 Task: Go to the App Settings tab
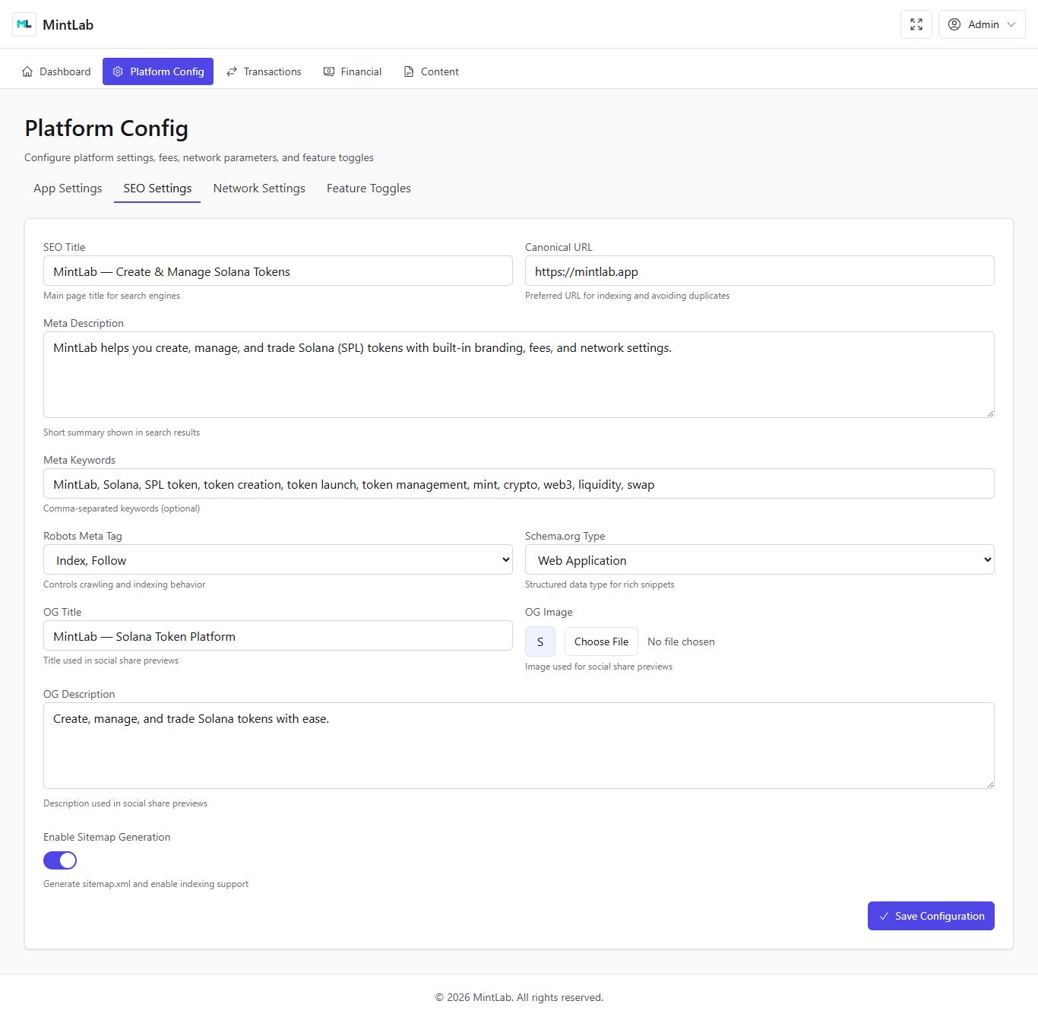tap(68, 188)
